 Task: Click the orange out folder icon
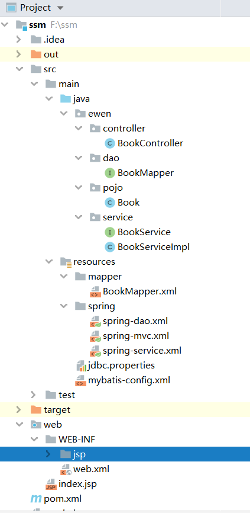(x=36, y=54)
